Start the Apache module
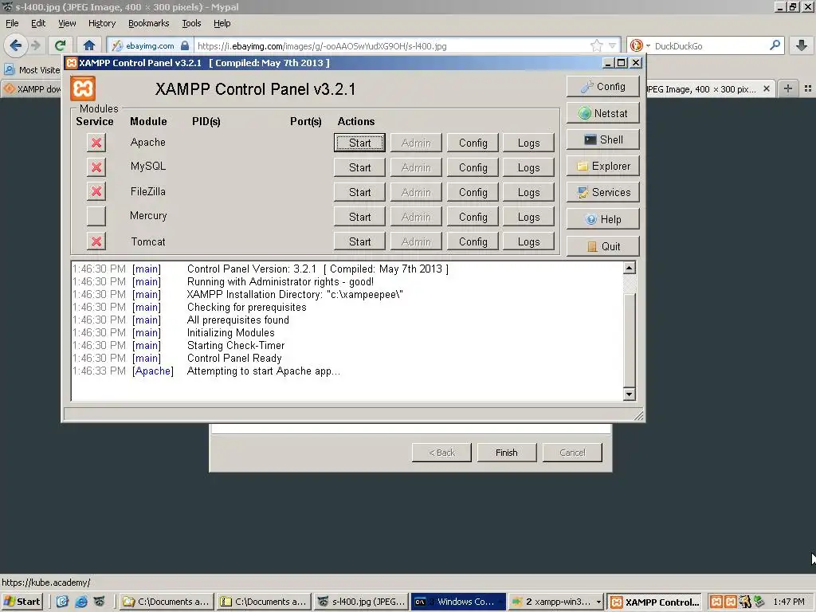Viewport: 816px width, 612px height. click(x=359, y=143)
